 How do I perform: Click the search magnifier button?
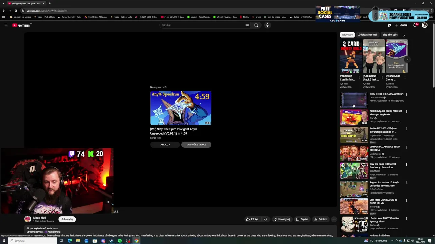(256, 25)
